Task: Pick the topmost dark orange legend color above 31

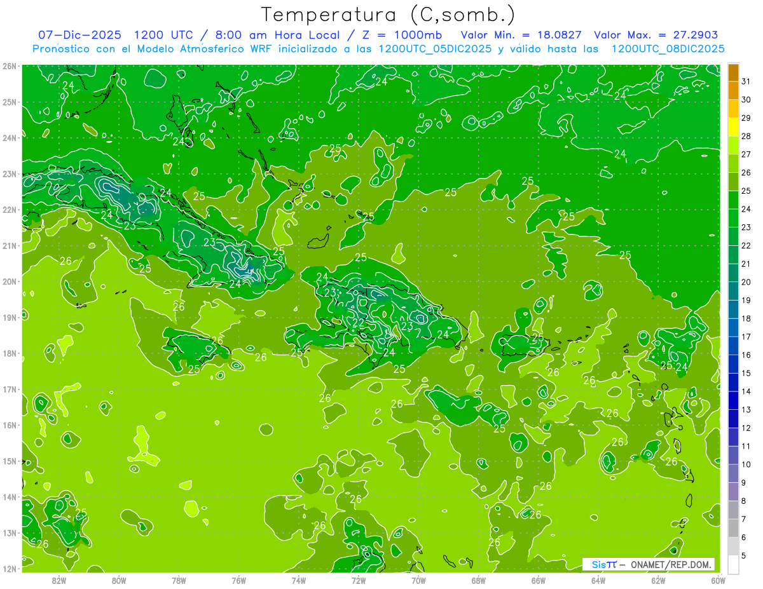Action: [733, 72]
